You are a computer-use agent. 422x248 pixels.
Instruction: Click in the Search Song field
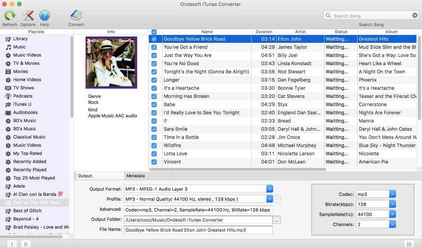[x=371, y=16]
